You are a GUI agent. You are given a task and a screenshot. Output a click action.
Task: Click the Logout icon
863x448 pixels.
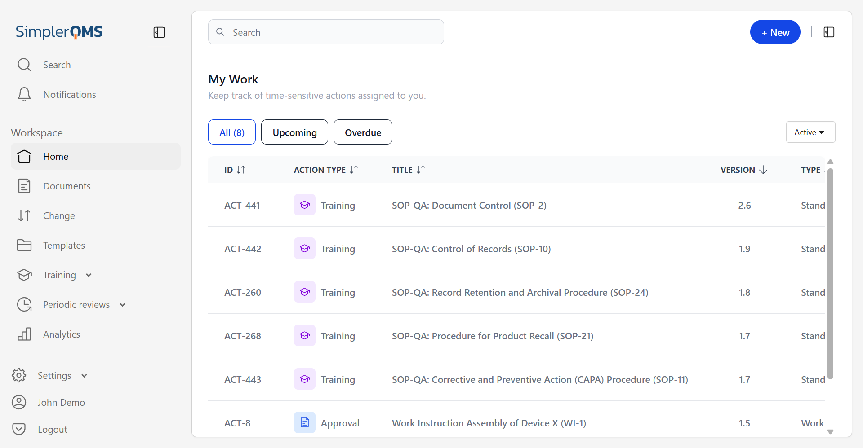[19, 429]
